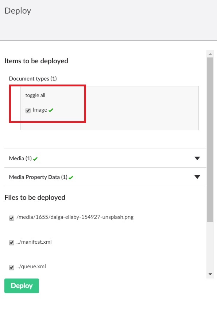Deselect the ../queue.xml file checkbox
This screenshot has width=217, height=310.
pos(12,267)
